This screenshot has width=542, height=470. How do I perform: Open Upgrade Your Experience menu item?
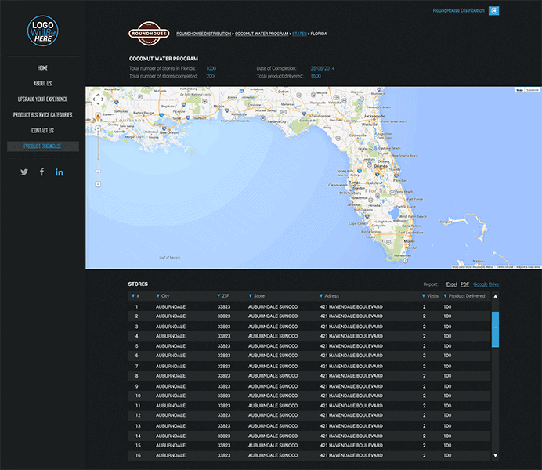pyautogui.click(x=42, y=99)
